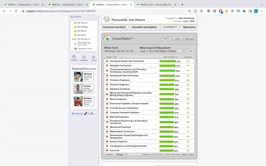The image size is (266, 166).
Task: Open Computer Hardware Engineers career
Action: tap(124, 113)
